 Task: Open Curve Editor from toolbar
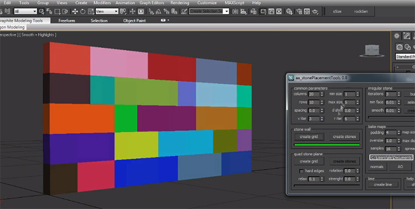click(271, 12)
